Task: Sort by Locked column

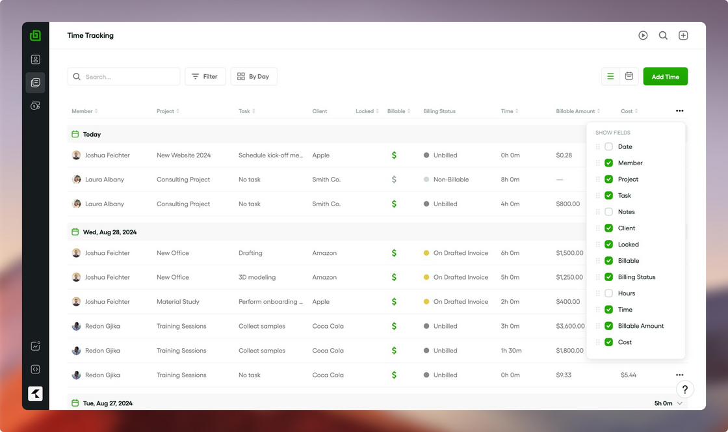Action: 367,111
